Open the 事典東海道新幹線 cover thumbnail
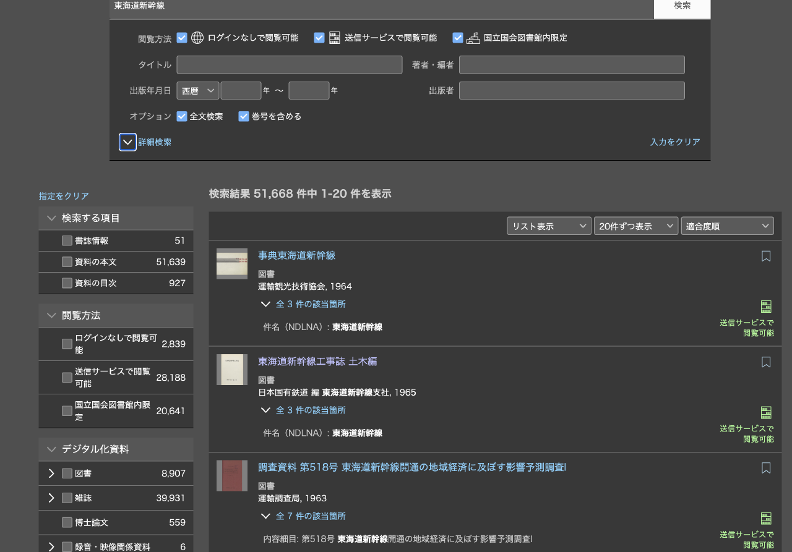This screenshot has height=552, width=792. point(232,263)
